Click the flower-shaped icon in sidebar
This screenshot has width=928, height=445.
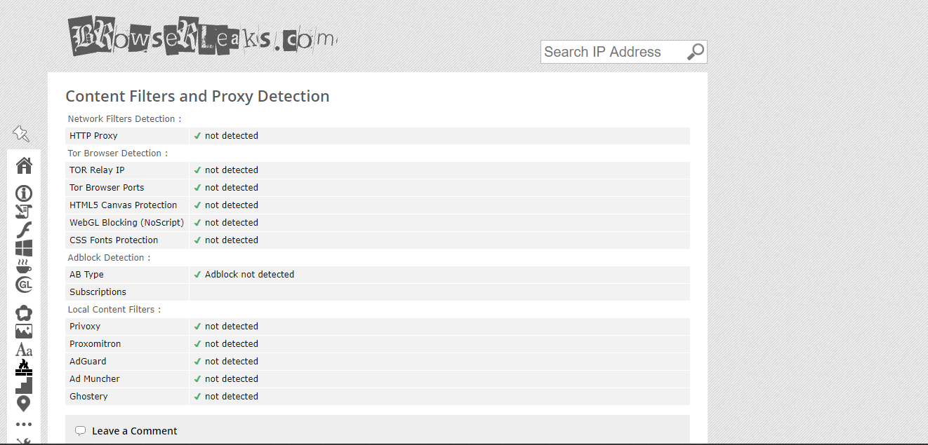[x=24, y=313]
